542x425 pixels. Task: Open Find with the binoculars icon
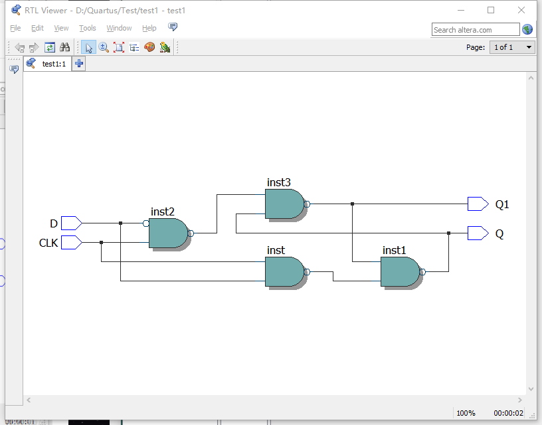coord(64,47)
